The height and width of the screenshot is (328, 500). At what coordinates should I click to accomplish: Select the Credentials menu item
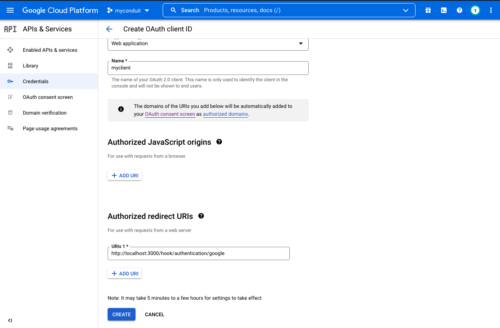click(49, 81)
